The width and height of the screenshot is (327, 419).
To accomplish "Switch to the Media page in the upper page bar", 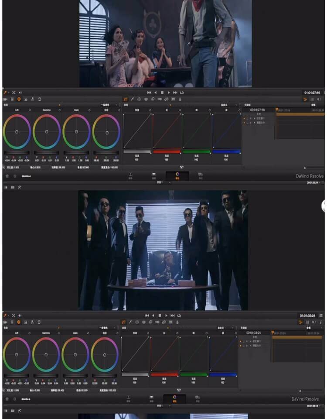I will (130, 176).
